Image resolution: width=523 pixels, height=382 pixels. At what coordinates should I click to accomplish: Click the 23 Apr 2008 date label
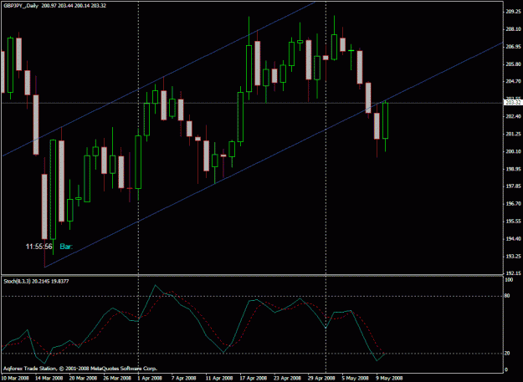pos(287,379)
